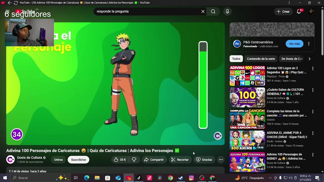The height and width of the screenshot is (182, 324).
Task: Open the 'Completa la canción' video thumbnail
Action: [247, 119]
